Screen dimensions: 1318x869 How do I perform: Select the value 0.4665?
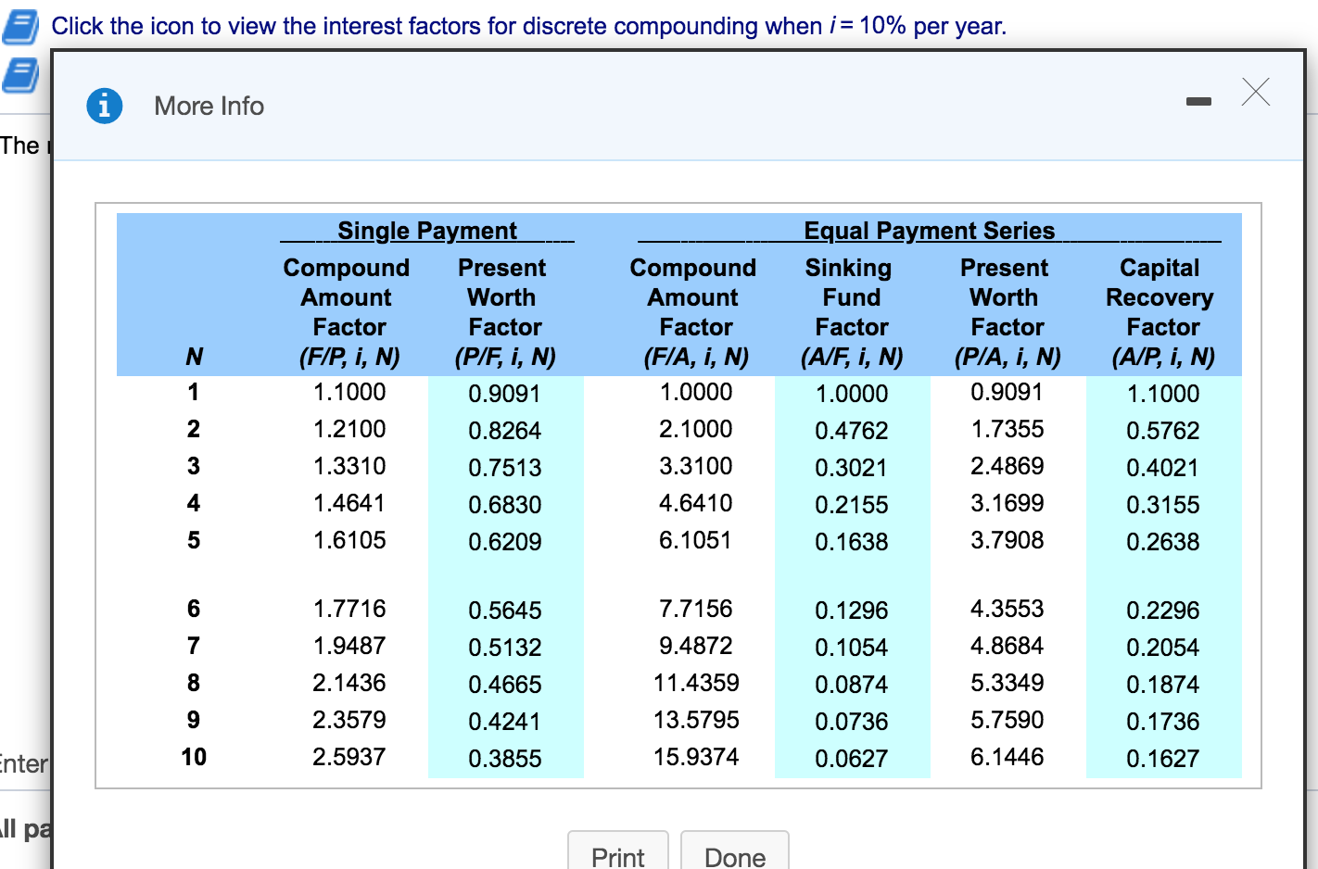point(505,685)
